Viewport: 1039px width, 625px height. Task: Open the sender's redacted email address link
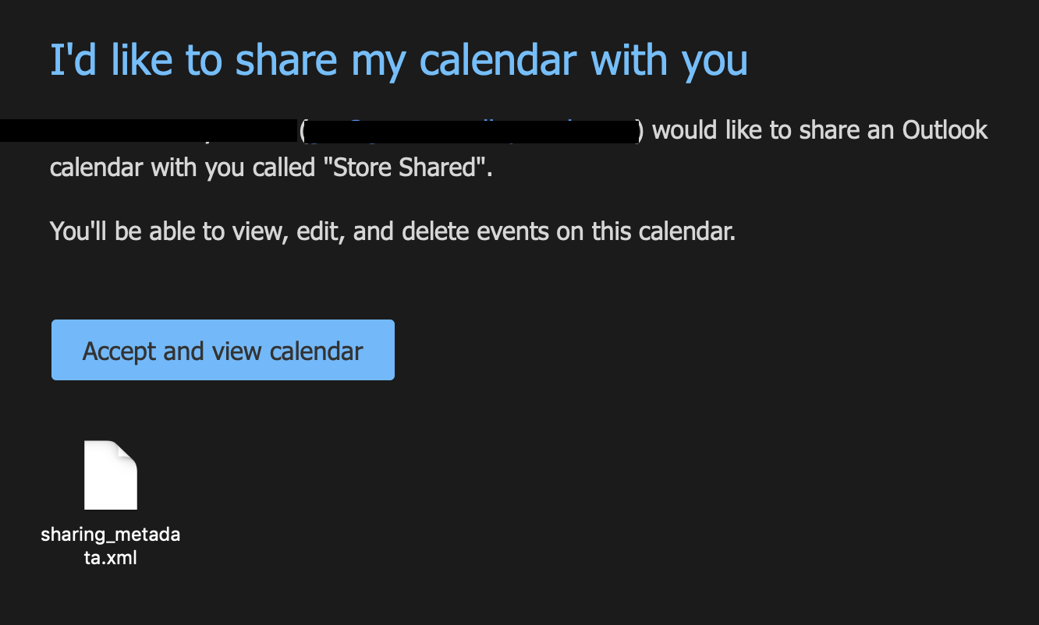[x=471, y=131]
